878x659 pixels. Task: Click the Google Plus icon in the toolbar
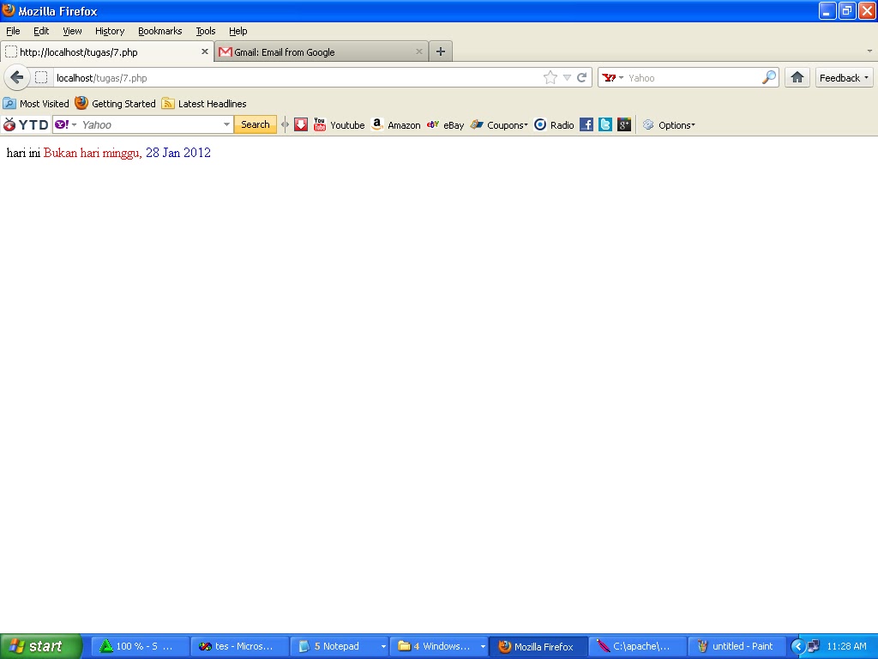point(624,124)
